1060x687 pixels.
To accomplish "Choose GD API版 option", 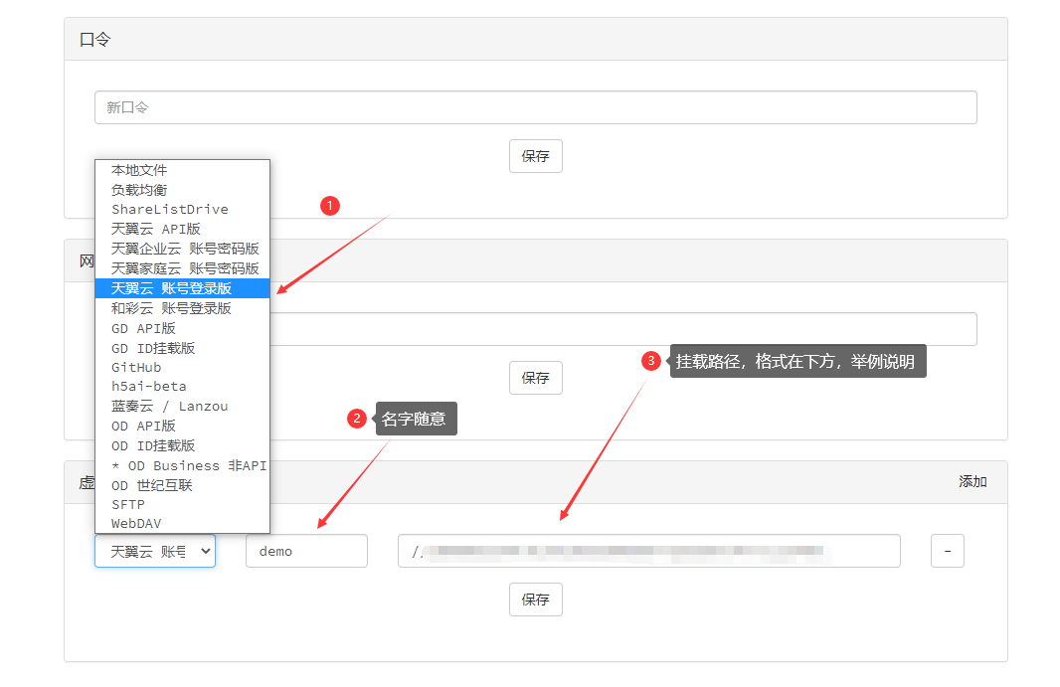I will [x=183, y=329].
